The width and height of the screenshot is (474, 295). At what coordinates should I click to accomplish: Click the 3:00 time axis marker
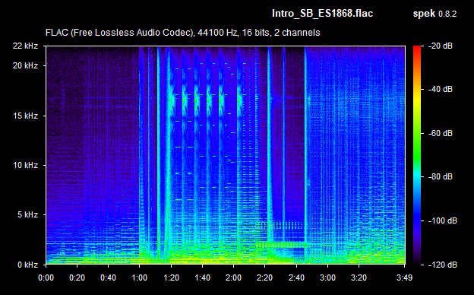(327, 278)
